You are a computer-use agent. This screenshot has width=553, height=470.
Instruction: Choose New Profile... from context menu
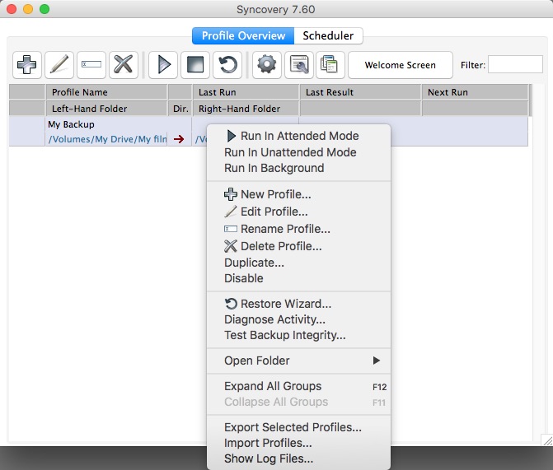click(x=298, y=194)
